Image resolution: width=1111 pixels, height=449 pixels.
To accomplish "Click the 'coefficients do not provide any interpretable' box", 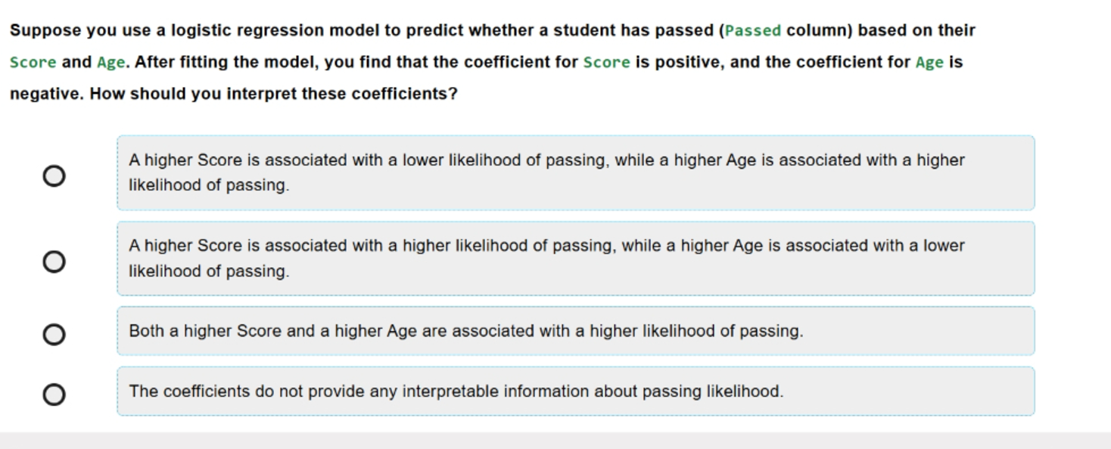I will click(x=575, y=392).
